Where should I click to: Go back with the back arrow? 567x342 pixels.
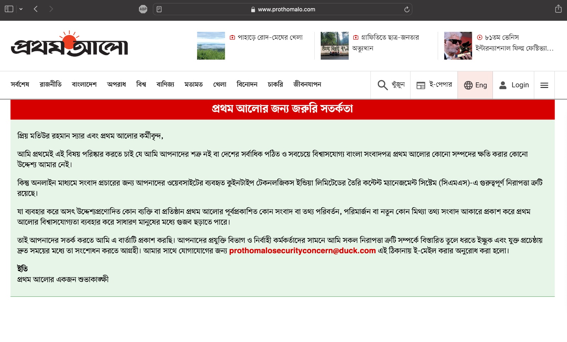click(x=35, y=9)
